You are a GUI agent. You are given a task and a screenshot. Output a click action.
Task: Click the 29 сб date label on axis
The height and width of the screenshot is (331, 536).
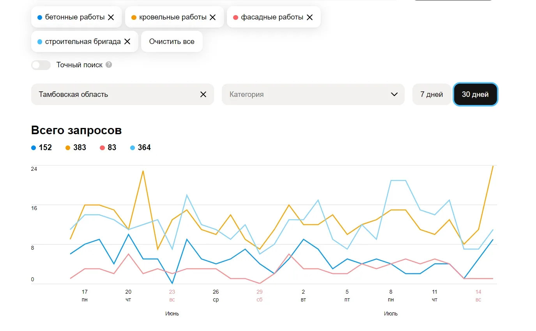260,296
